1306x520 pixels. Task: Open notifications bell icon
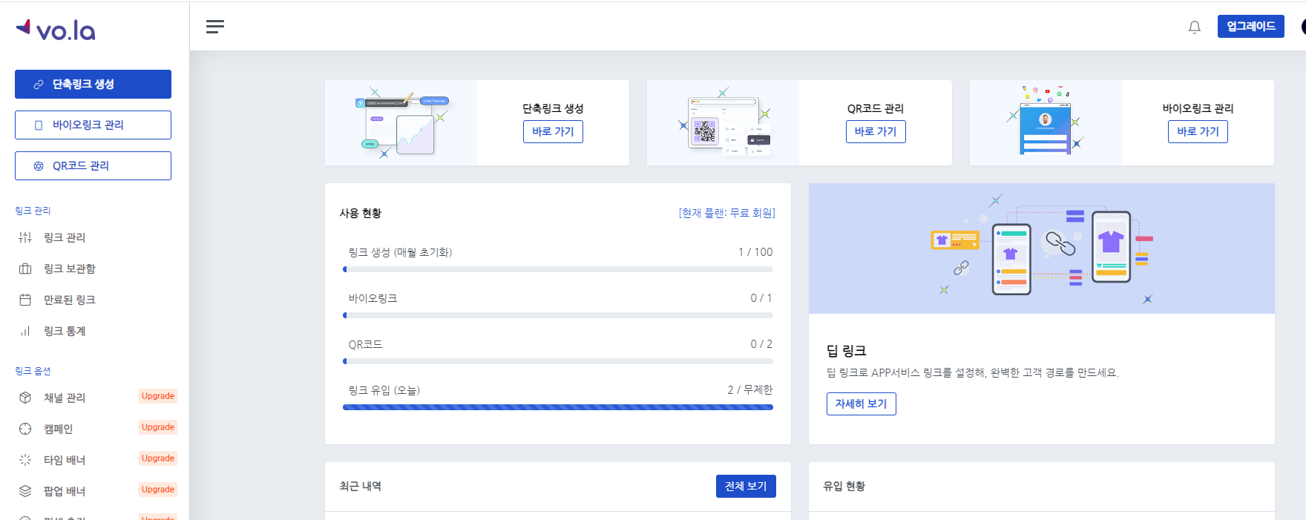coord(1195,27)
